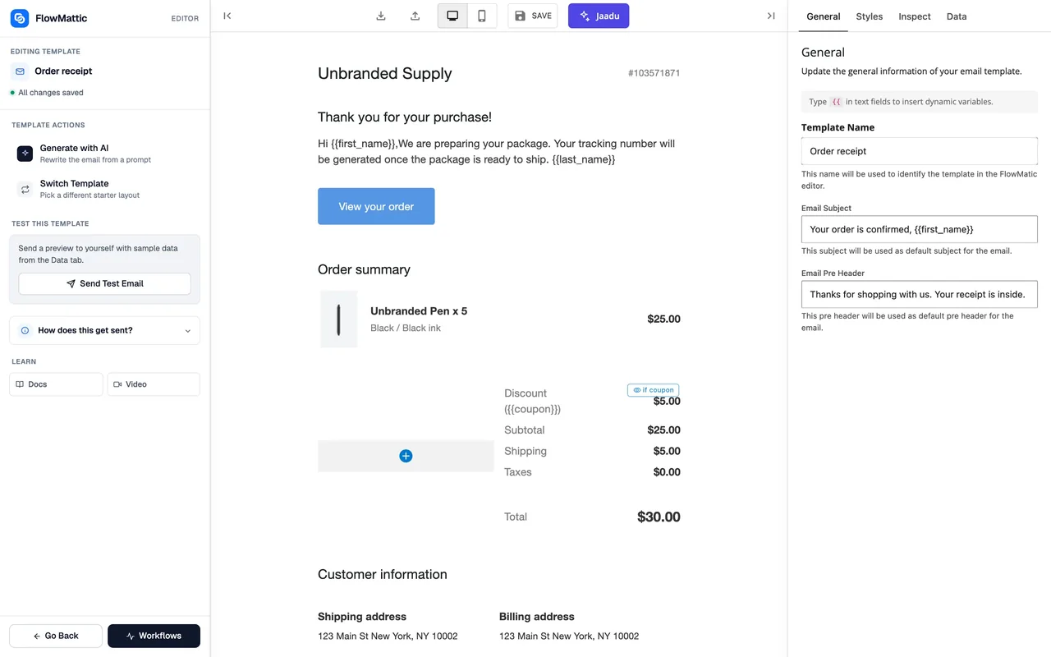Toggle the 'if coupon' visibility condition badge
Image resolution: width=1051 pixels, height=657 pixels.
click(x=653, y=390)
